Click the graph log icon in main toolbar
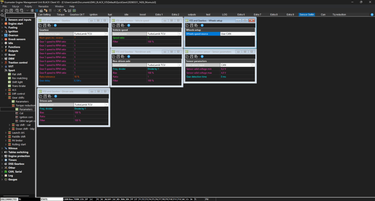 [69, 10]
